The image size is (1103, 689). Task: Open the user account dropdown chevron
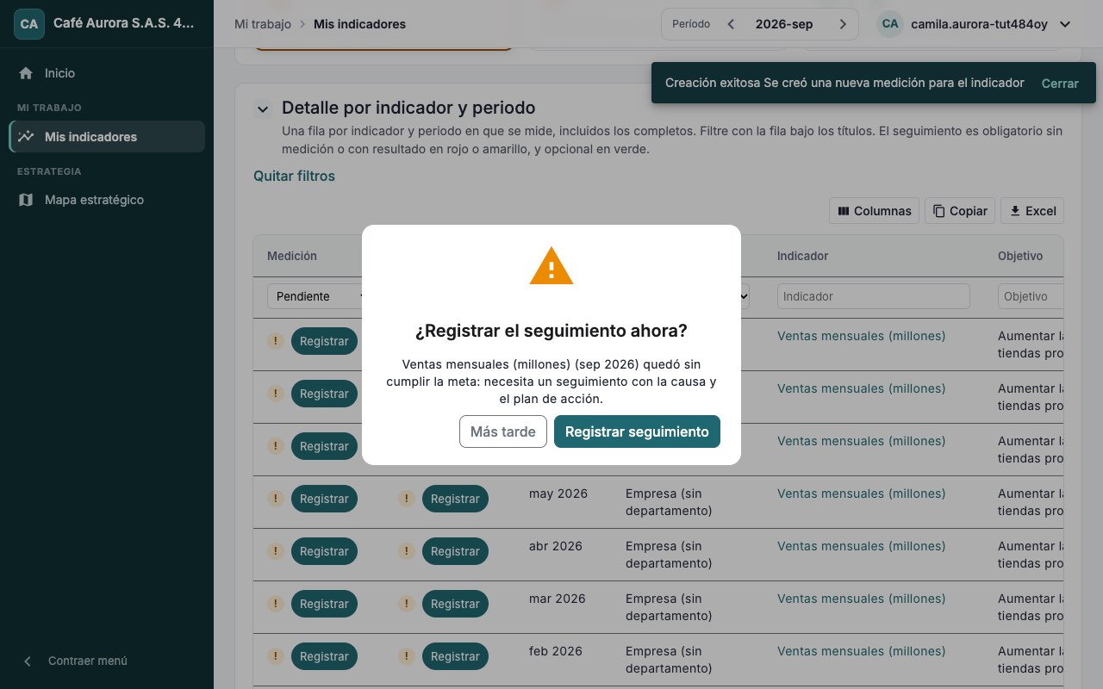pyautogui.click(x=1065, y=24)
